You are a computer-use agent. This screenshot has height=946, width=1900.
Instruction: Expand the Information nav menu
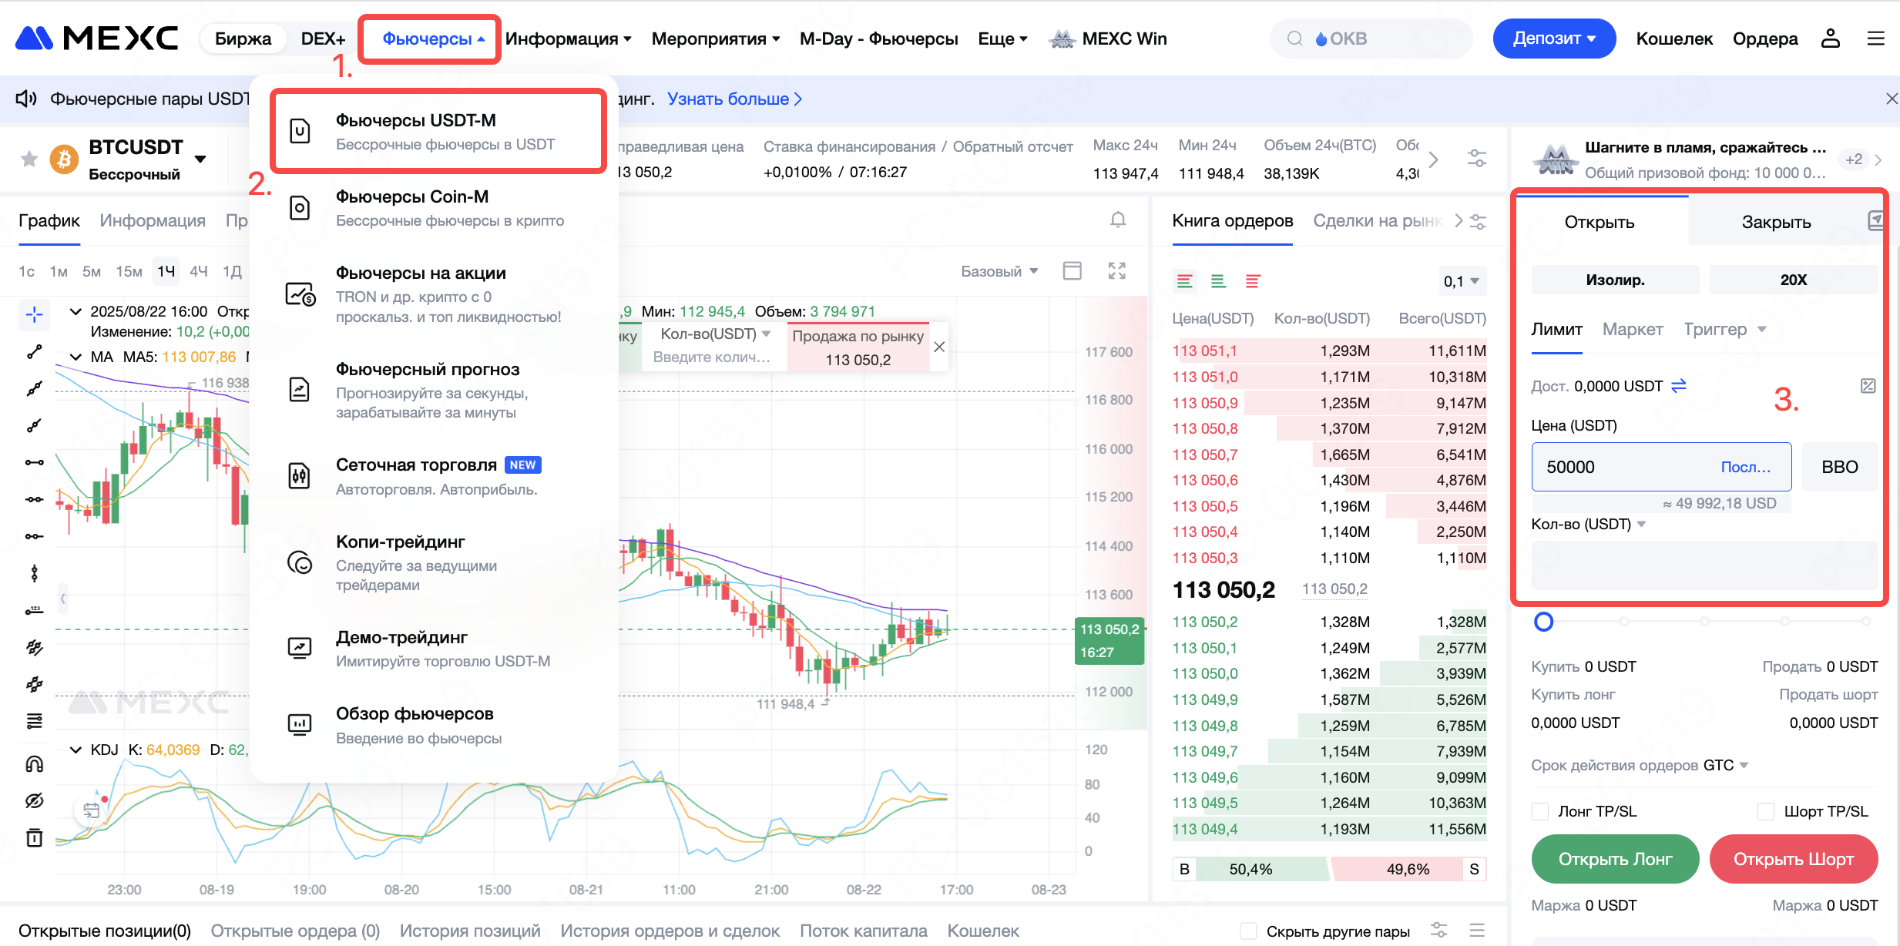568,39
